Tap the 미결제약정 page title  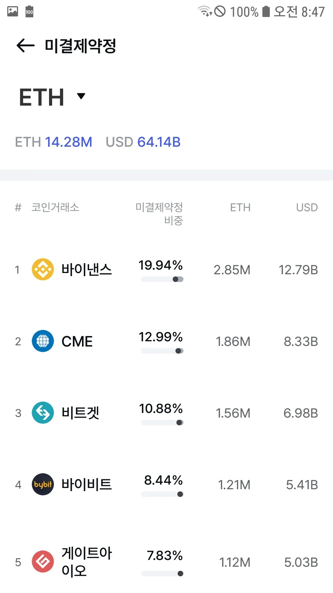[x=80, y=46]
